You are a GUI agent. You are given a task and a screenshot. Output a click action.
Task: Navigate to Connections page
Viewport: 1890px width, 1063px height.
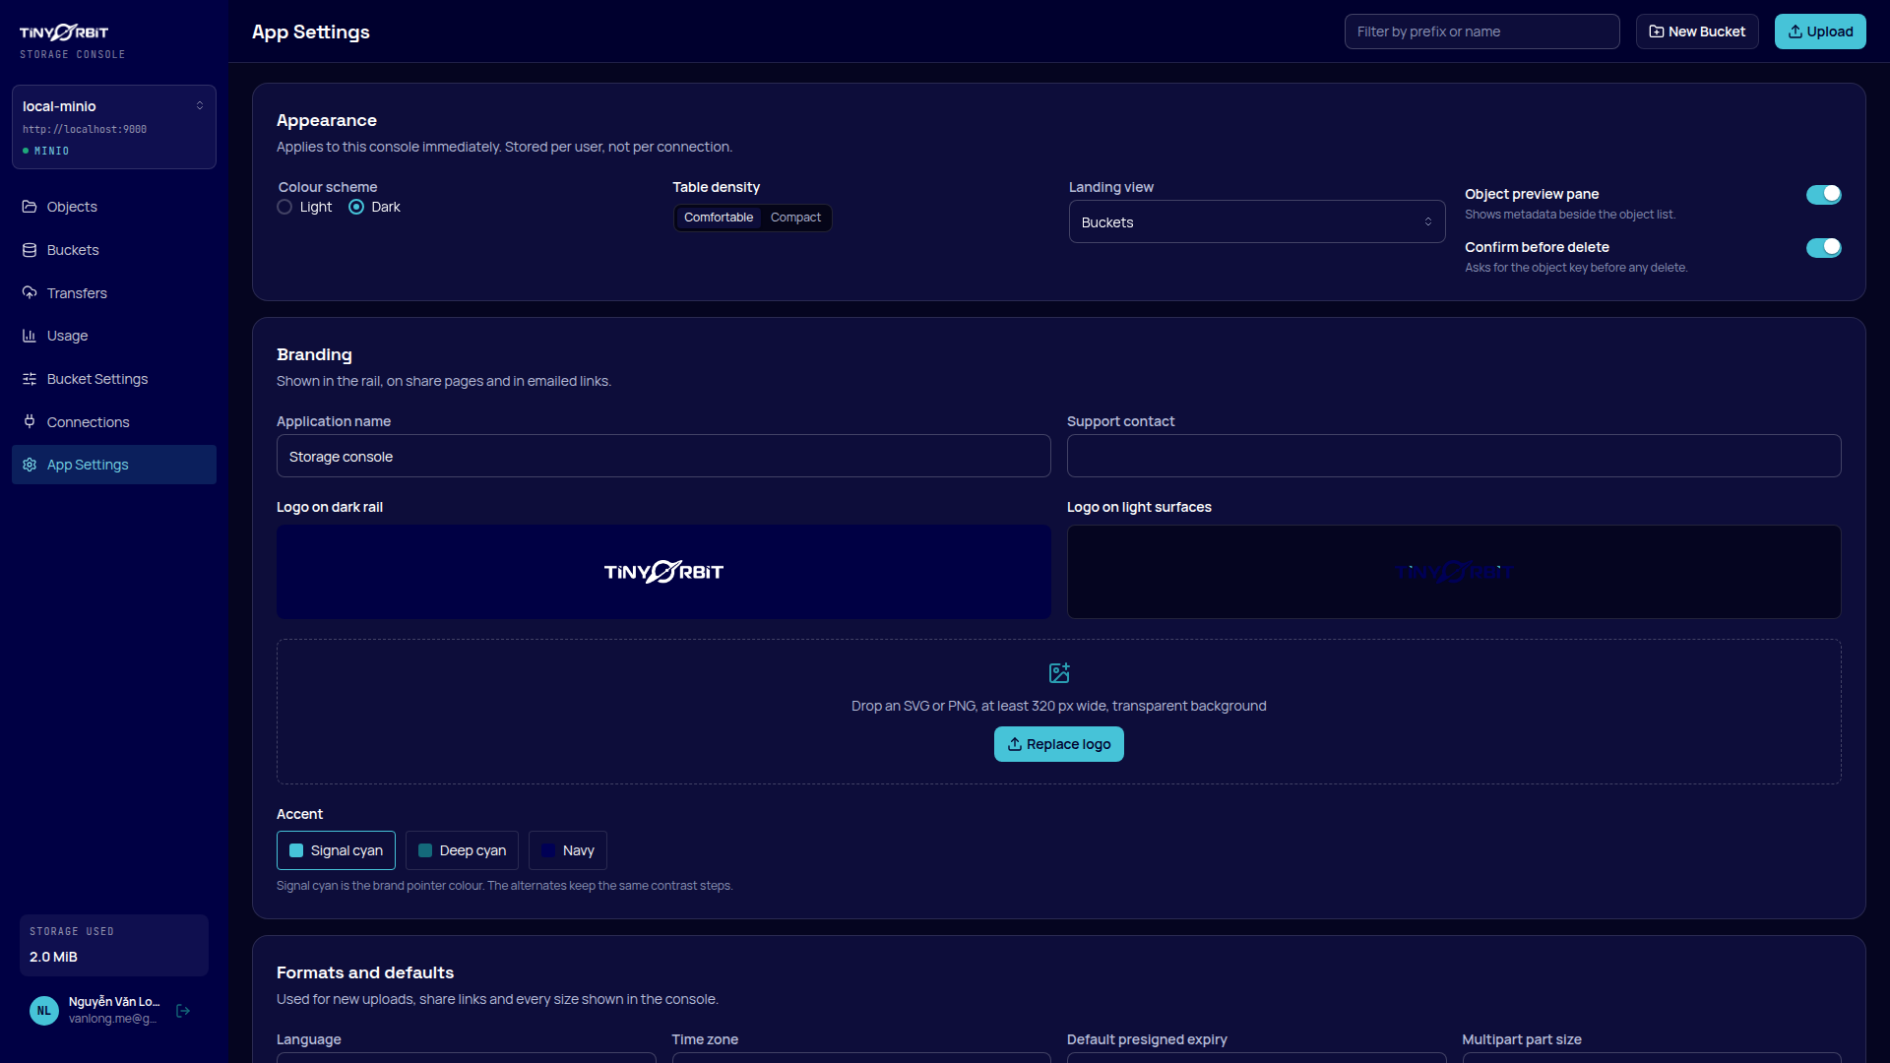pos(114,421)
